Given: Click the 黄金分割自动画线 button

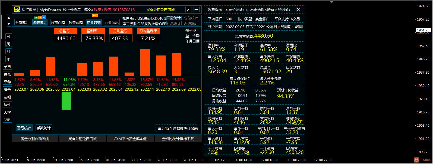Looking at the screenshot, I should [35, 139].
